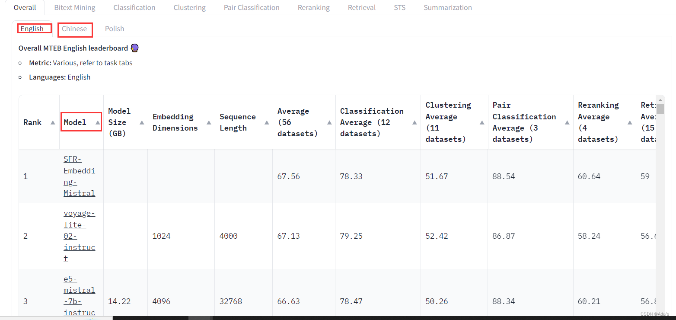The image size is (676, 320).
Task: Click the 60.64 reranking cell
Action: [x=589, y=176]
